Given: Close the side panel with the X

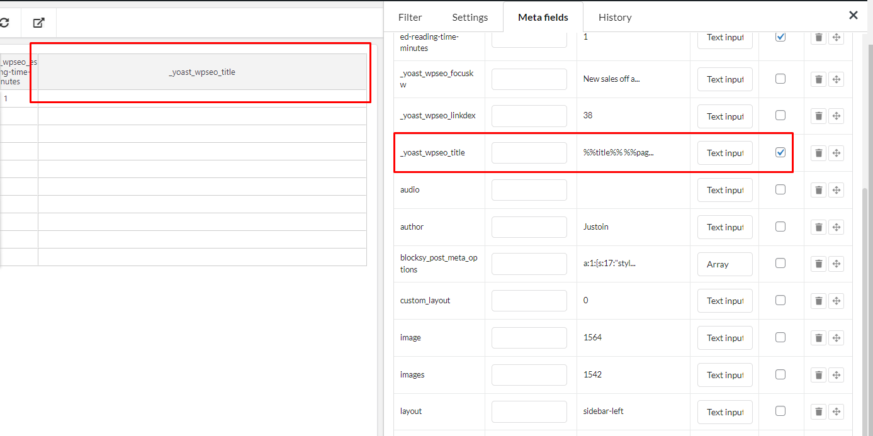Looking at the screenshot, I should [853, 16].
